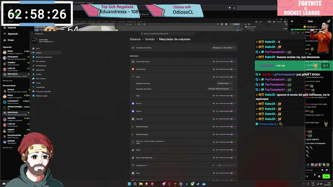Select Hora e idioma

coord(46,79)
